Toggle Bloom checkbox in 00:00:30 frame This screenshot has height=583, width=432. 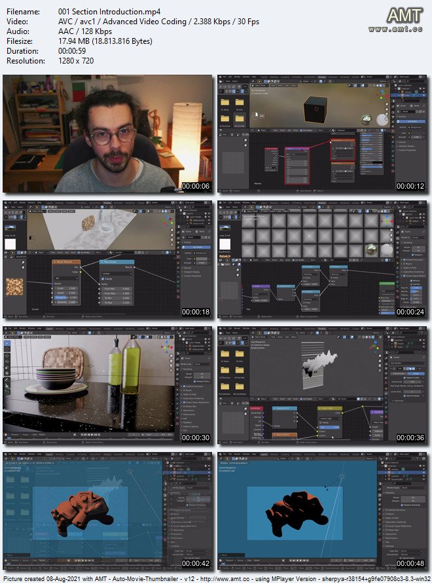pos(184,390)
